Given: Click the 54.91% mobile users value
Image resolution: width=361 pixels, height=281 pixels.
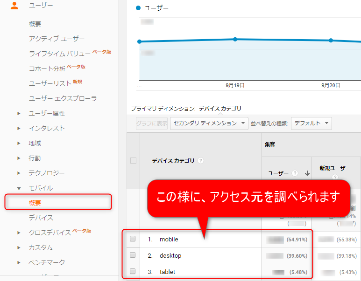Looking at the screenshot, I should click(x=297, y=240).
